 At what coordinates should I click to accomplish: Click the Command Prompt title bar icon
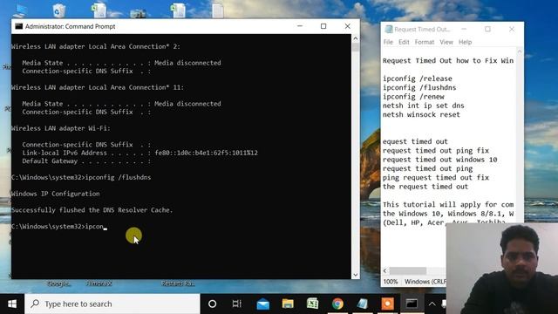tap(19, 26)
